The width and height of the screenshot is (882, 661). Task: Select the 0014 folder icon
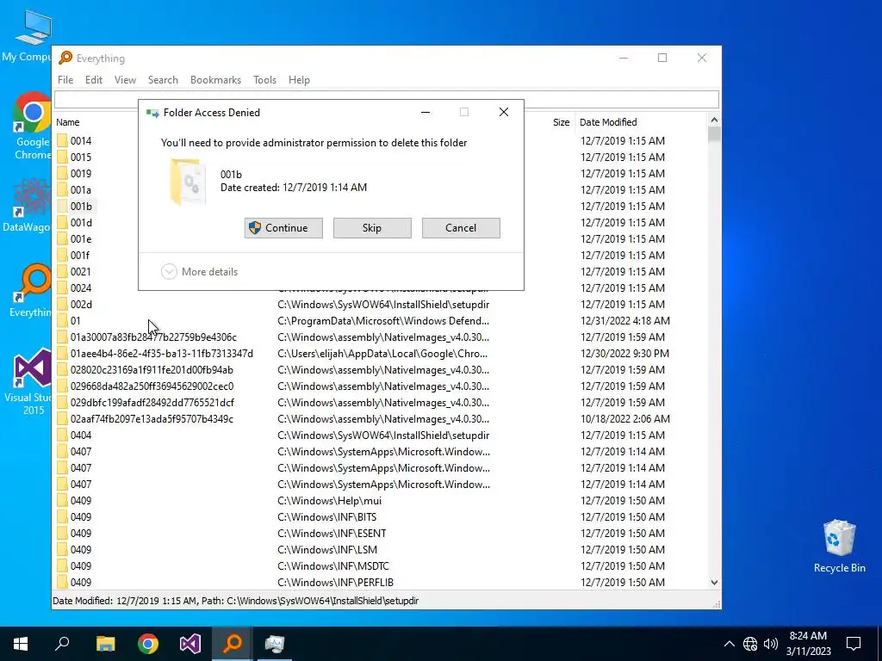pos(62,140)
